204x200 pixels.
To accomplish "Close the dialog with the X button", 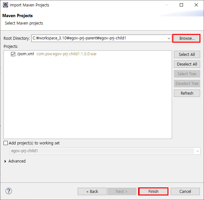I will [196, 5].
